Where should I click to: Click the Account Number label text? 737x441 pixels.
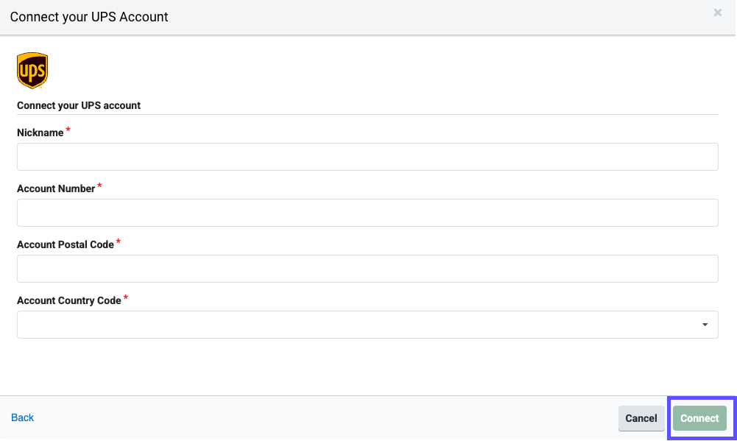(56, 188)
